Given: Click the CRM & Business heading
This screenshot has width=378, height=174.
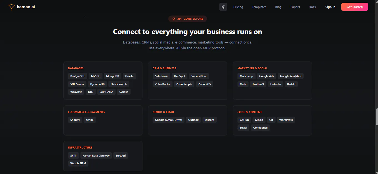Looking at the screenshot, I should pos(164,68).
